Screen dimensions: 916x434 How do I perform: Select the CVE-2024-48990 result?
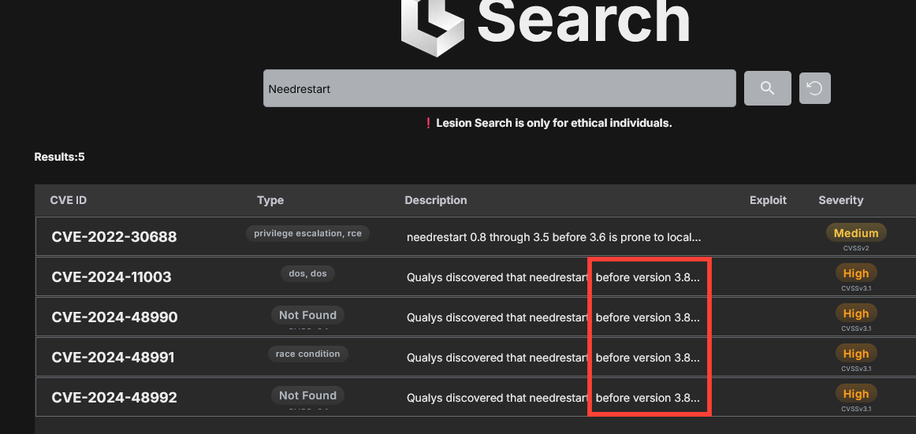pos(114,317)
